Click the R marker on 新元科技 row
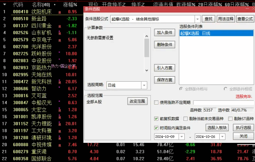 tap(59, 82)
